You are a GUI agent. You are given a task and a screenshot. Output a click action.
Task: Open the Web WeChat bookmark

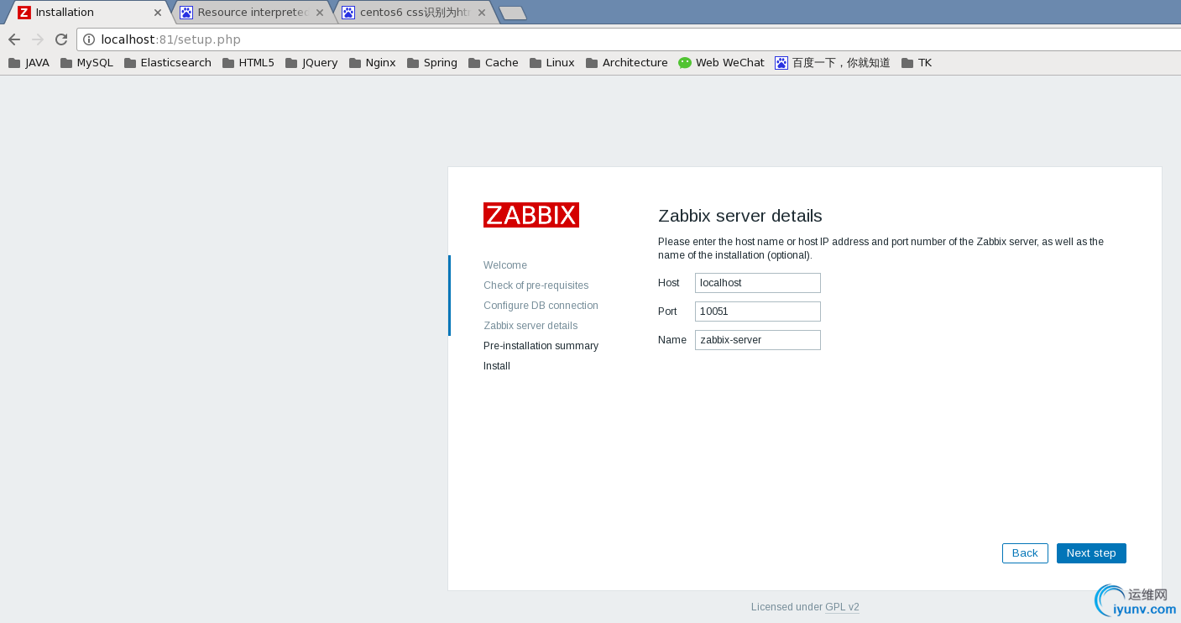722,63
